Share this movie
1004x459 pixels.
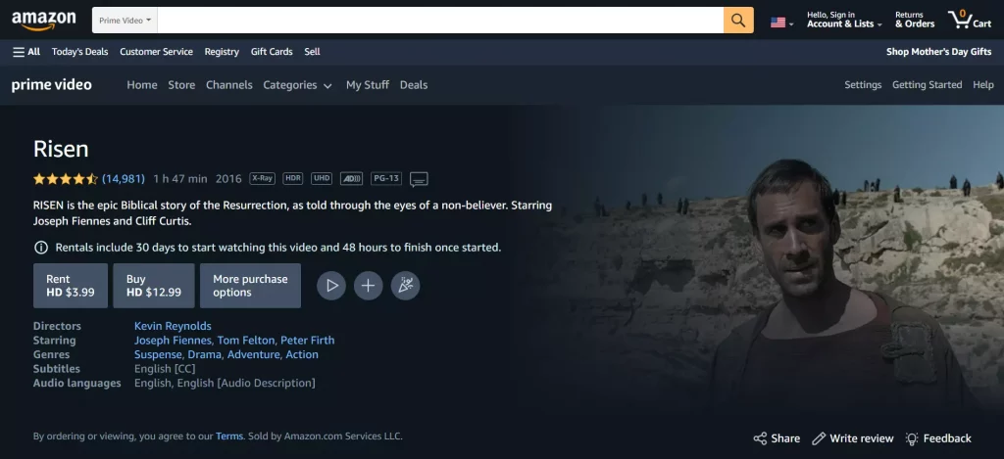777,438
